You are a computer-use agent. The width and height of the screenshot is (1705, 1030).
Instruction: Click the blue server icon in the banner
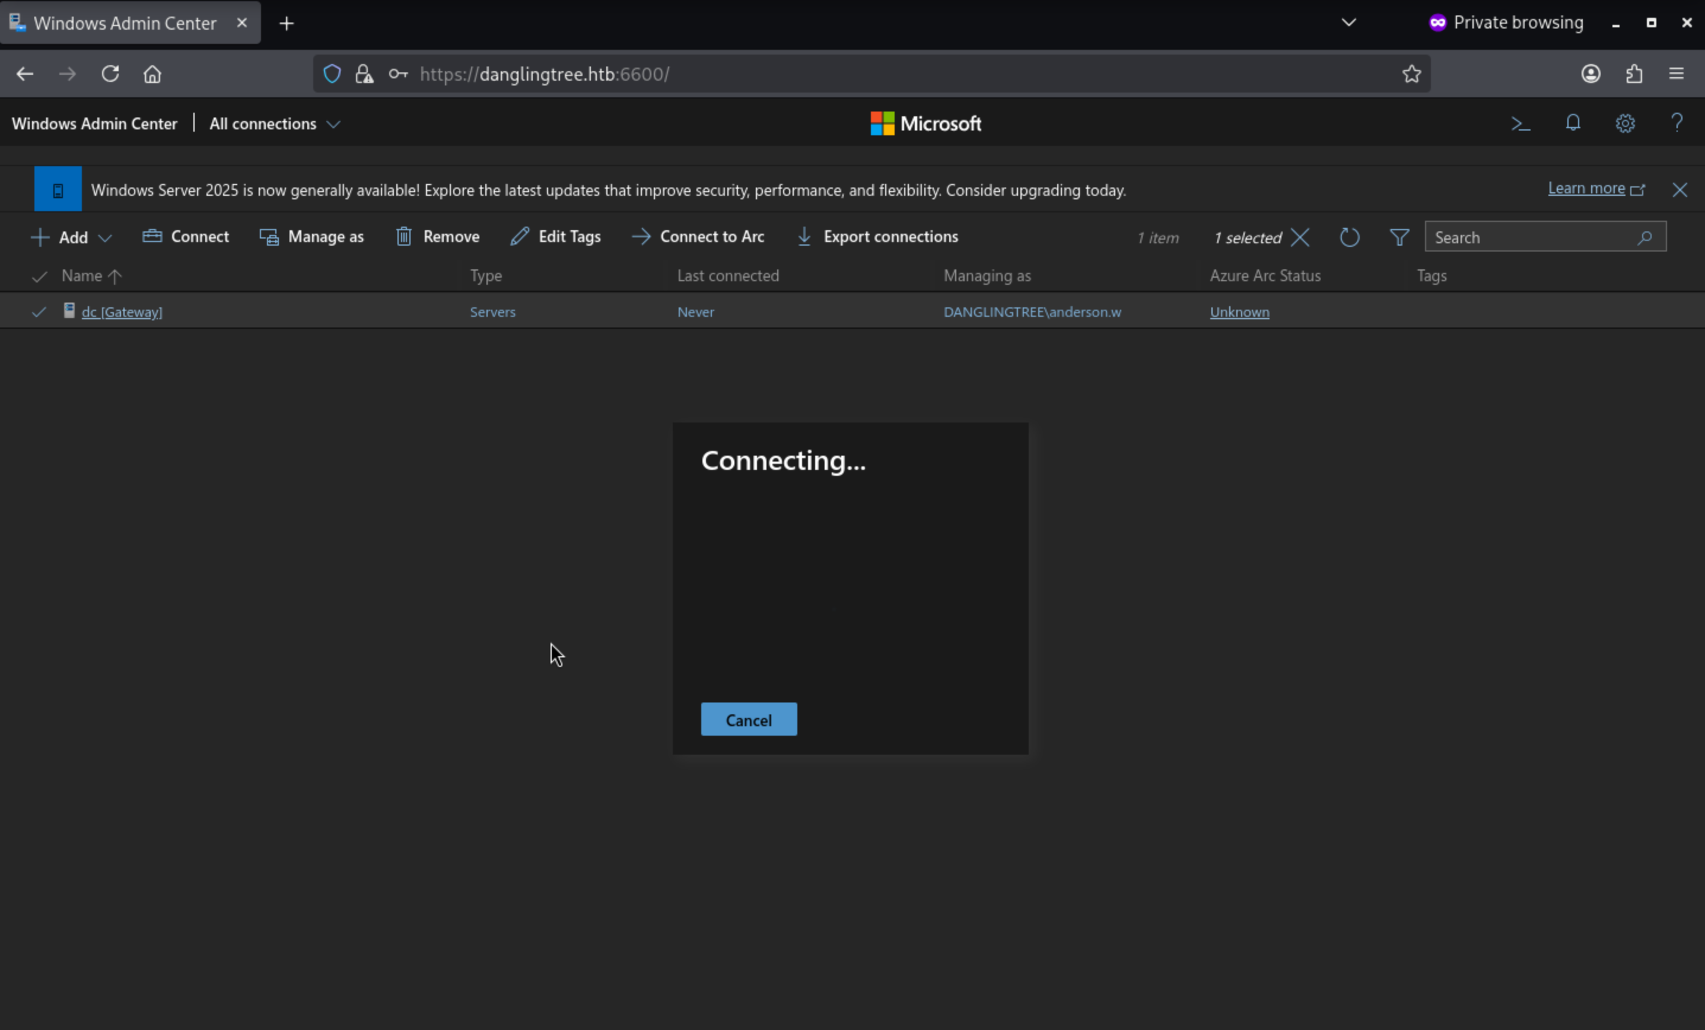click(58, 189)
